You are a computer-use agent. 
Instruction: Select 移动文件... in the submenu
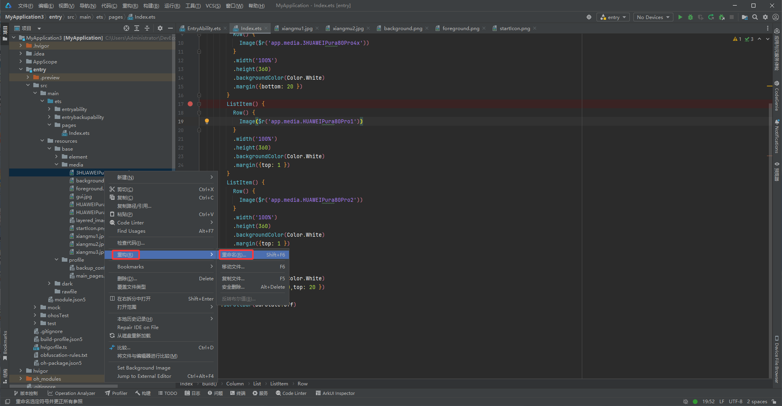click(x=253, y=266)
